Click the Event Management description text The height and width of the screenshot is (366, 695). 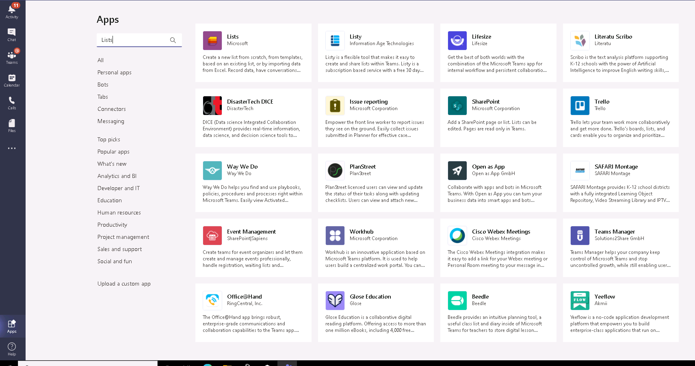253,259
